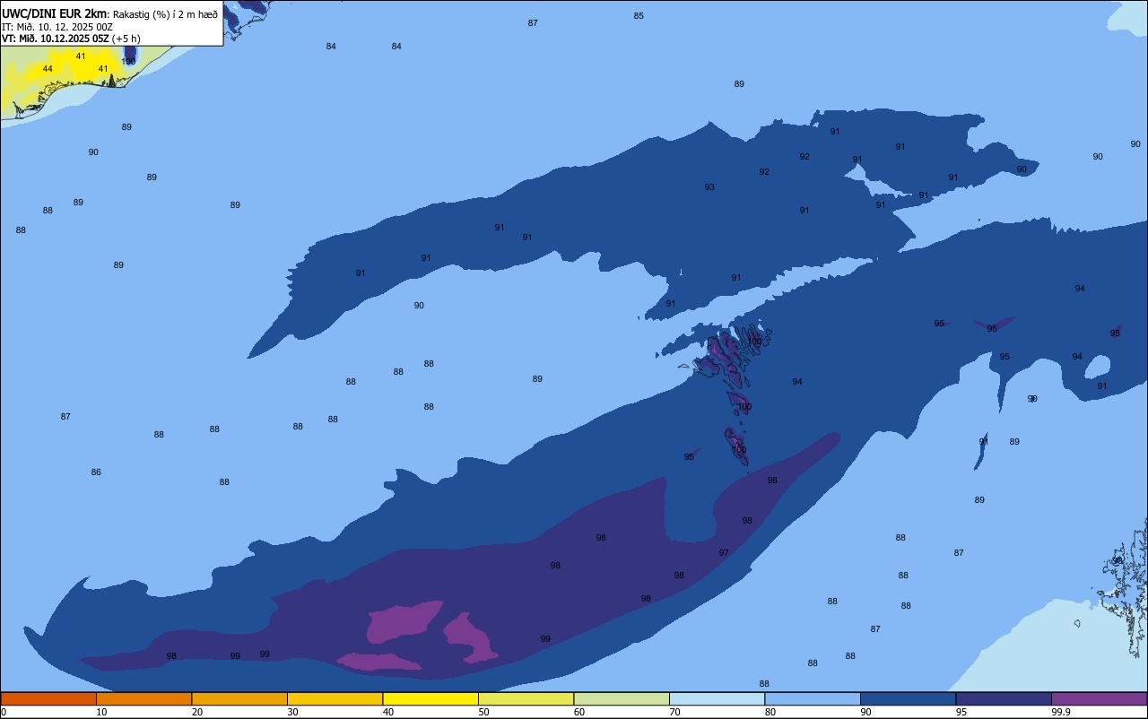Pick the 20–30 amber legend swatch
The height and width of the screenshot is (719, 1148).
pyautogui.click(x=239, y=698)
